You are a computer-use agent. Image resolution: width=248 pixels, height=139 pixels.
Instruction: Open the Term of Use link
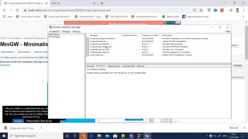click(x=46, y=121)
